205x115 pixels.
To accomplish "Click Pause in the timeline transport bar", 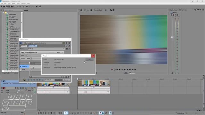I will pyautogui.click(x=49, y=113).
